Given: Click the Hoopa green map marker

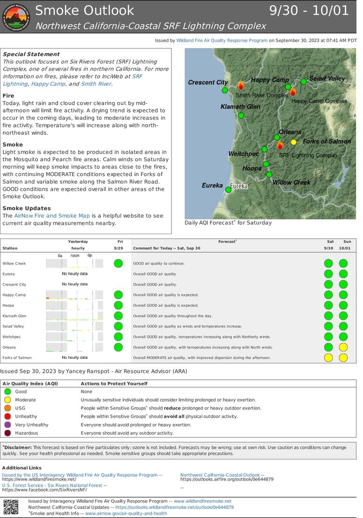Looking at the screenshot, I should pos(266,164).
